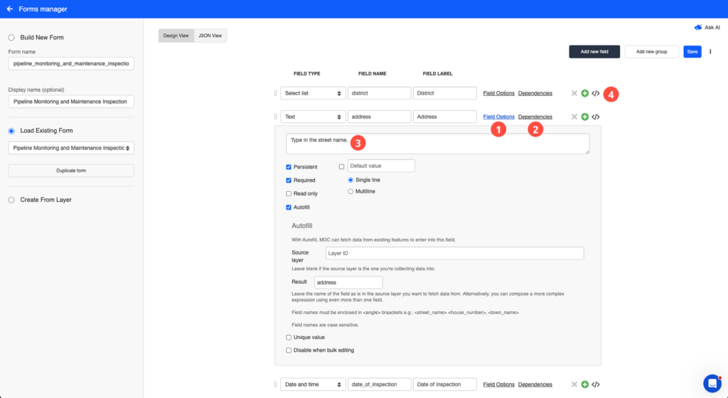Click the Default value input box
Viewport: 728px width, 398px height.
click(381, 166)
